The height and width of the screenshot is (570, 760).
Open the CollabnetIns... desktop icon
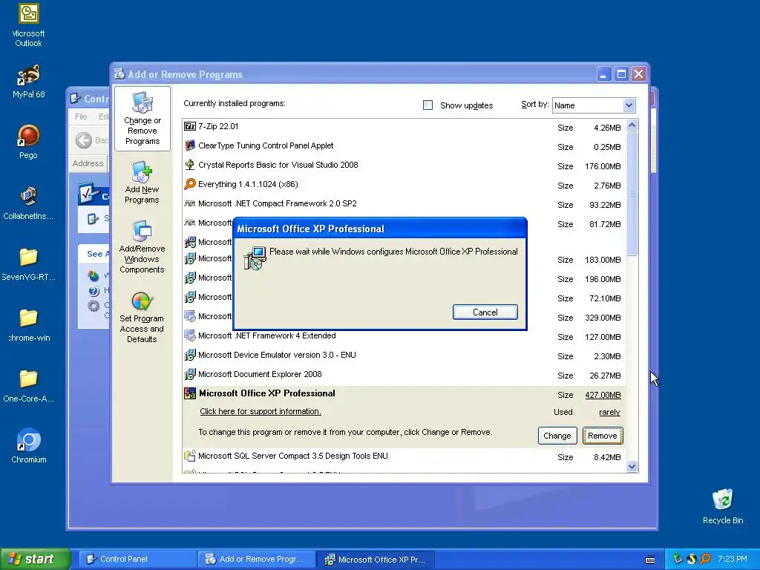click(x=29, y=203)
